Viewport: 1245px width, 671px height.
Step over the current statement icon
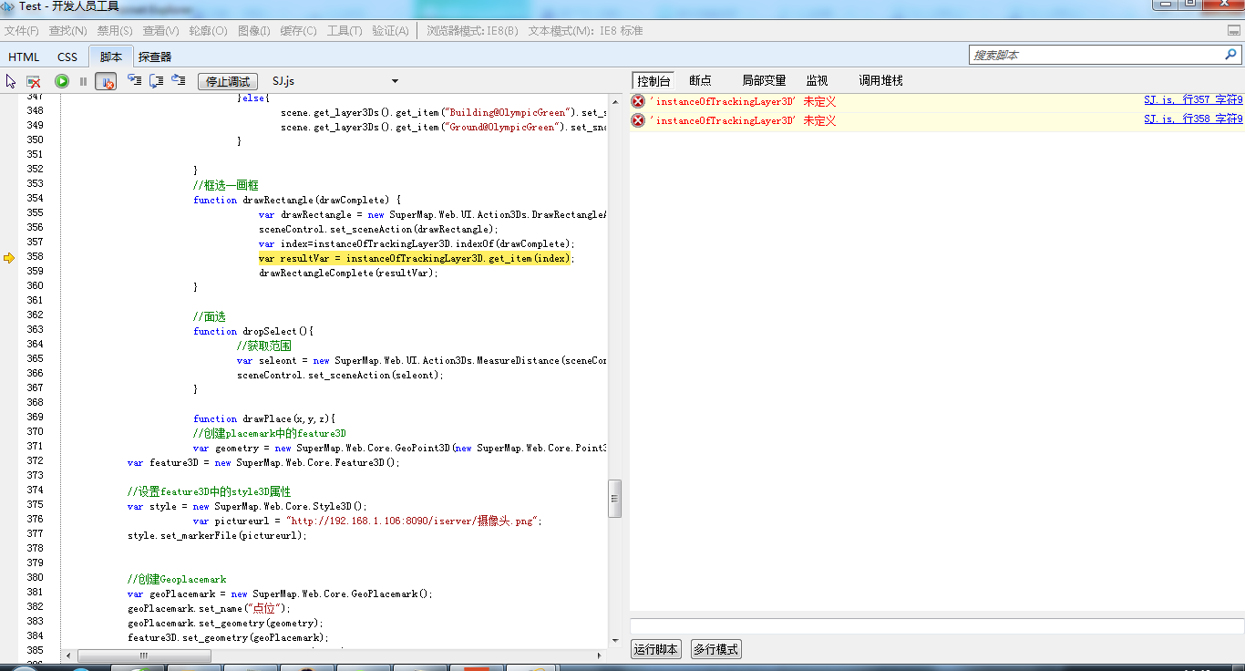[157, 80]
